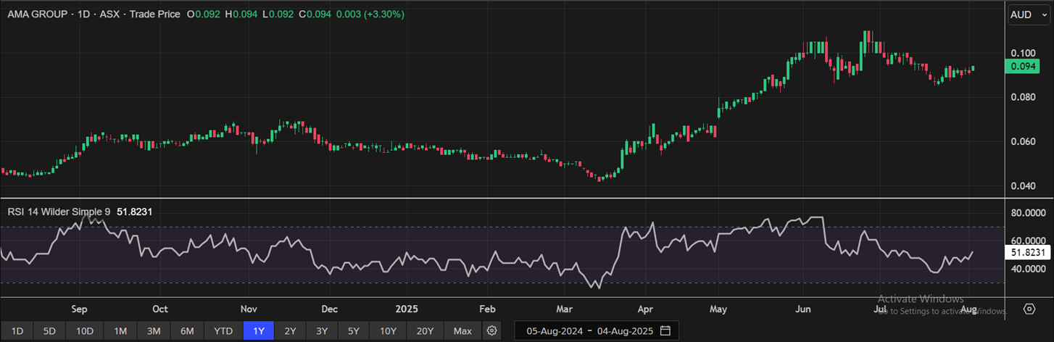Click the green 0.094 price tag

click(1024, 67)
